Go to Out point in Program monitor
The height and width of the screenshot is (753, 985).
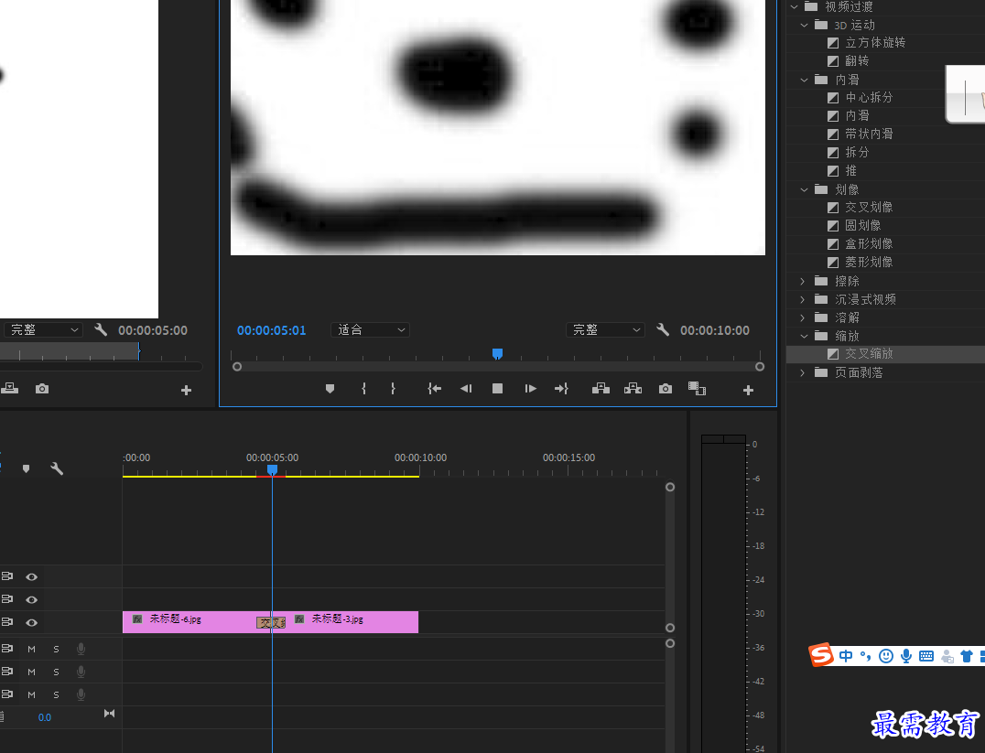(561, 389)
